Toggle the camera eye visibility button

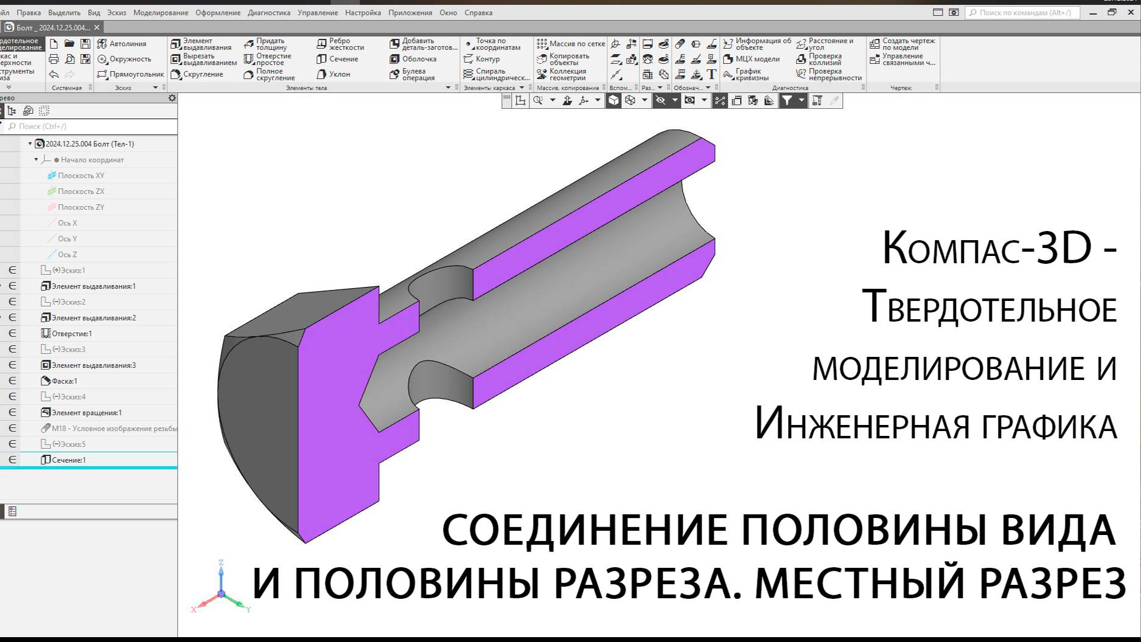[x=689, y=100]
